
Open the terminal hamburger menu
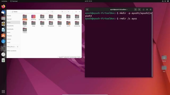(x=139, y=9)
